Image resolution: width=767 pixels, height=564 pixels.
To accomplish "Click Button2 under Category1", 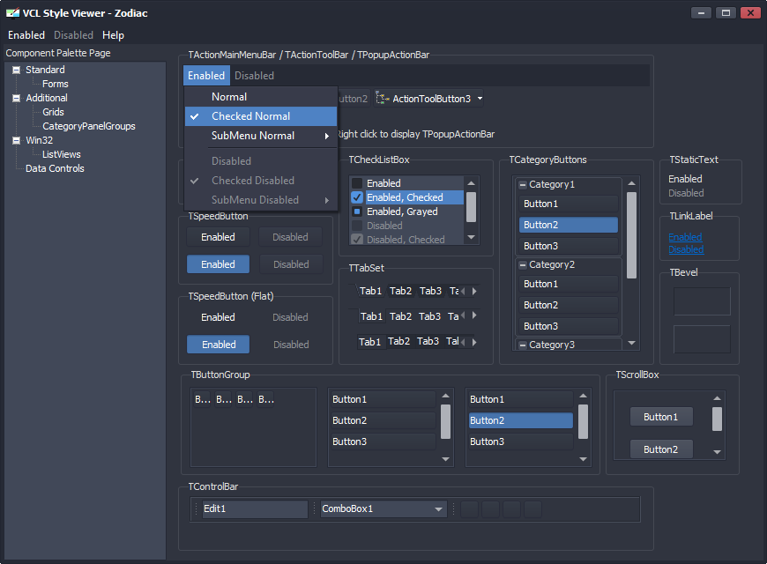I will point(569,225).
